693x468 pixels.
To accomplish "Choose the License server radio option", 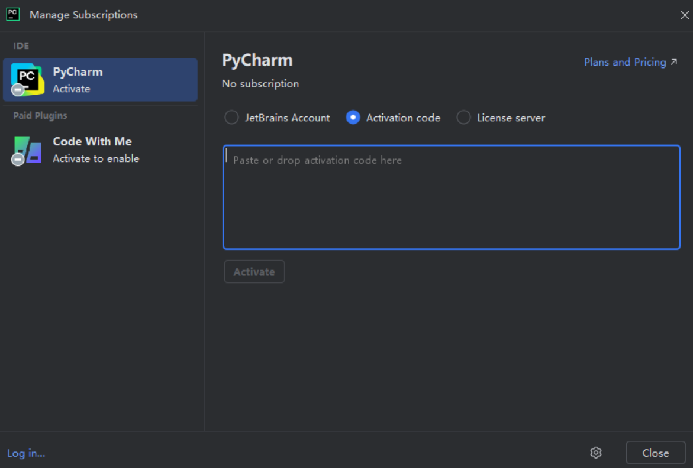I will 463,118.
